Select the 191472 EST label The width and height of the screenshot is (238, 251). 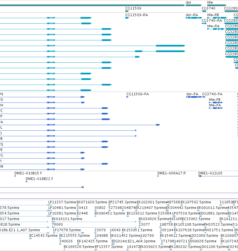133,247
